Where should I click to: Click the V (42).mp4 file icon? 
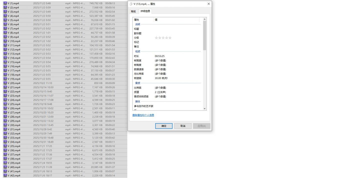click(5, 175)
